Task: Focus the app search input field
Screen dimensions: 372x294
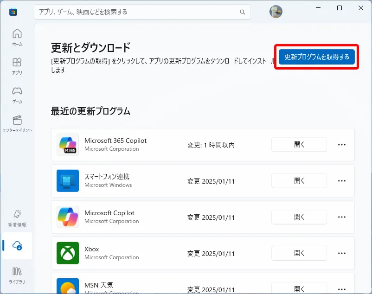Action: click(x=137, y=12)
